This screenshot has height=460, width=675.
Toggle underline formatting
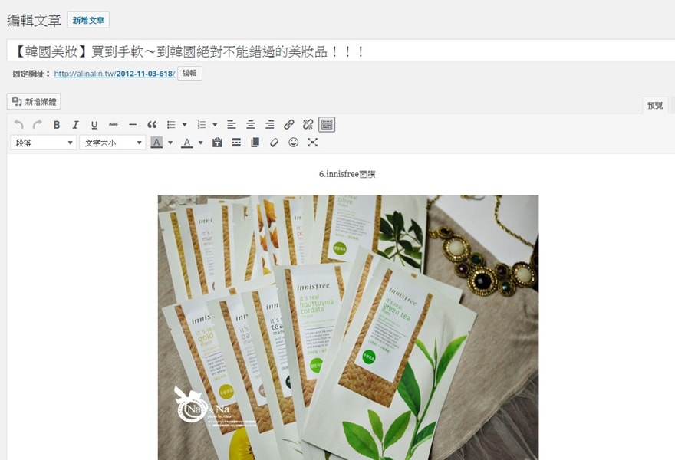coord(94,124)
